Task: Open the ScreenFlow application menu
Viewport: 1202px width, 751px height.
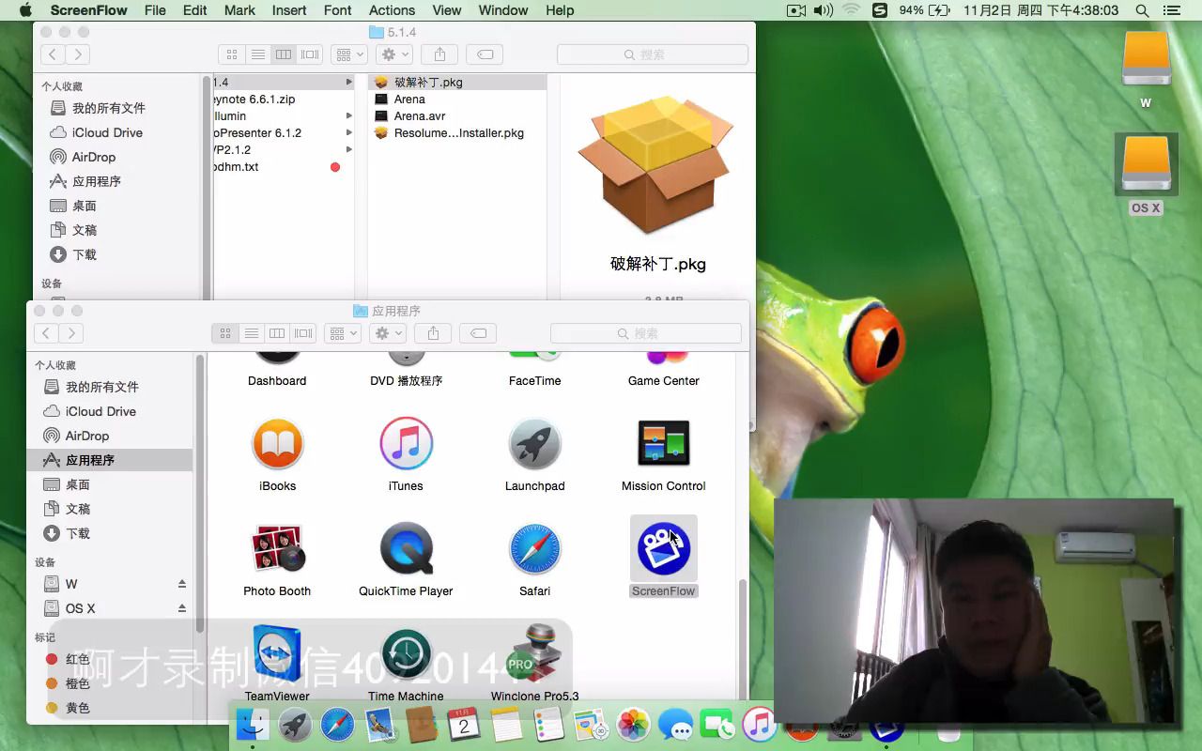Action: point(88,10)
